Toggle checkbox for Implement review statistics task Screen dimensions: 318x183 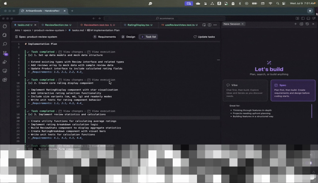point(30,114)
